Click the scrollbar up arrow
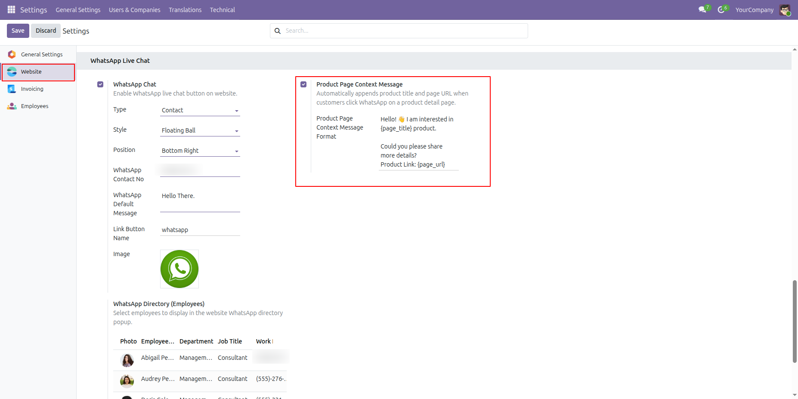 [795, 49]
